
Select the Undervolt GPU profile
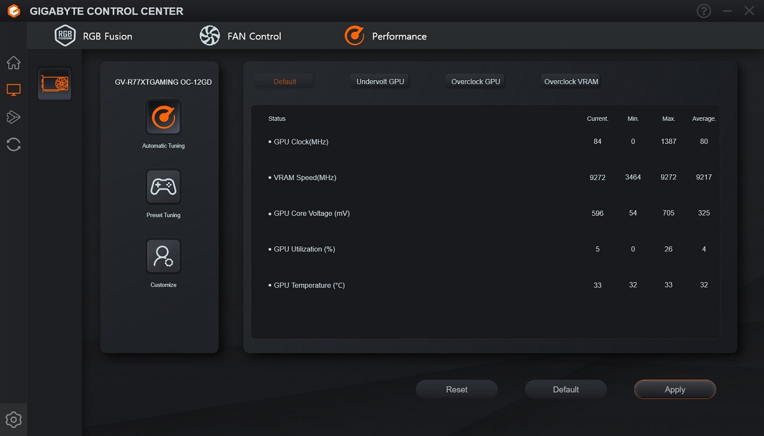pyautogui.click(x=380, y=81)
